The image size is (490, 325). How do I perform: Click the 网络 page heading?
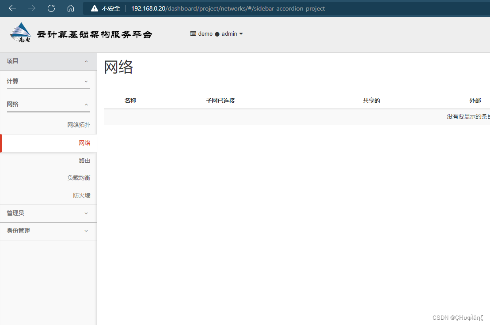118,67
